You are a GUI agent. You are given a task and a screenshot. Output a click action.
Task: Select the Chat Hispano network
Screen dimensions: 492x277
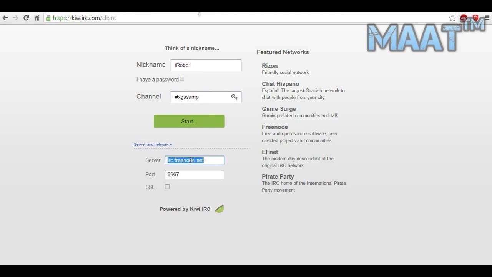click(x=281, y=84)
